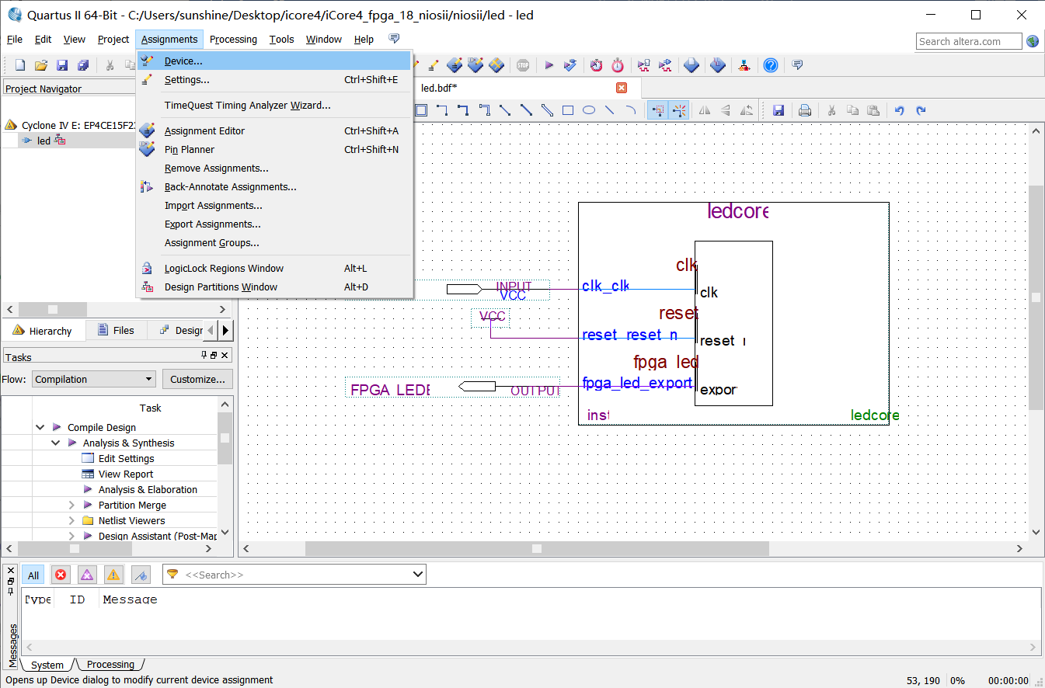This screenshot has width=1045, height=688.
Task: Toggle the All messages filter
Action: pyautogui.click(x=33, y=575)
